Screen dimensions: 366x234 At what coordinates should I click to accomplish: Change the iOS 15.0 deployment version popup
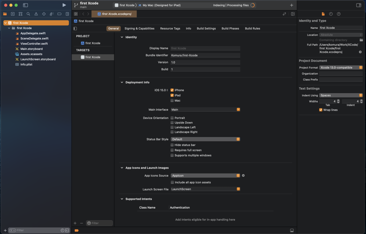coord(161,90)
